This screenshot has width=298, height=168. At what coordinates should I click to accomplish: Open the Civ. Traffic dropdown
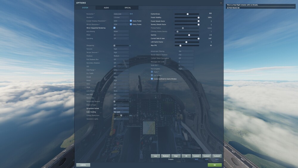click(x=121, y=74)
